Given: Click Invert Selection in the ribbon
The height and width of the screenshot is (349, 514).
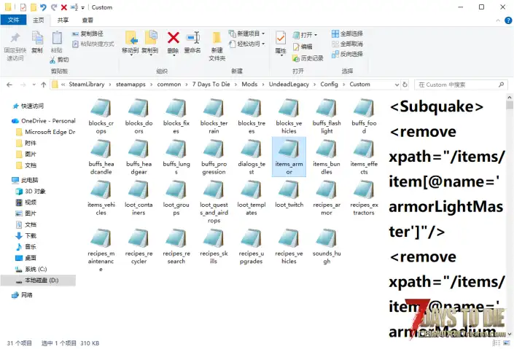Looking at the screenshot, I should (x=347, y=54).
